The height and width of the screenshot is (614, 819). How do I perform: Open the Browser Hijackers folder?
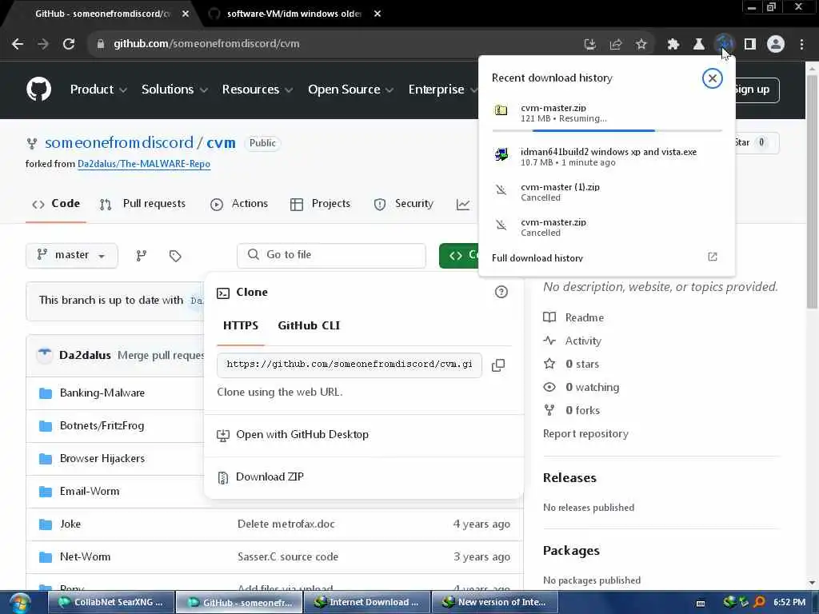point(102,458)
